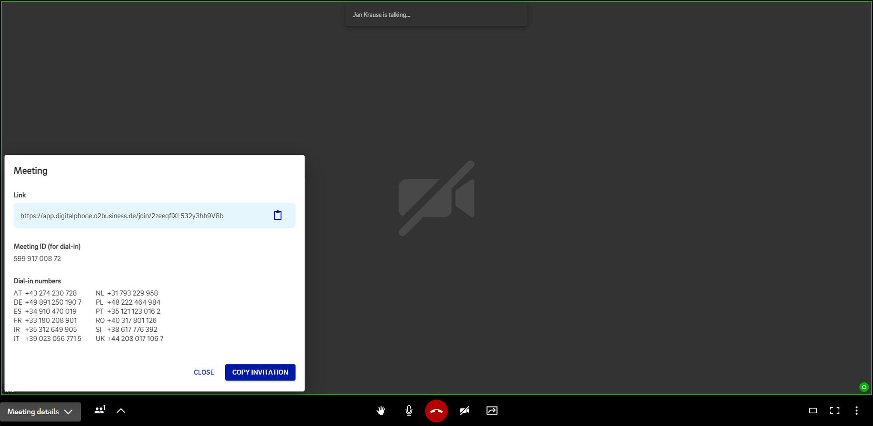Viewport: 873px width, 426px height.
Task: Toggle the camera on
Action: tap(464, 411)
